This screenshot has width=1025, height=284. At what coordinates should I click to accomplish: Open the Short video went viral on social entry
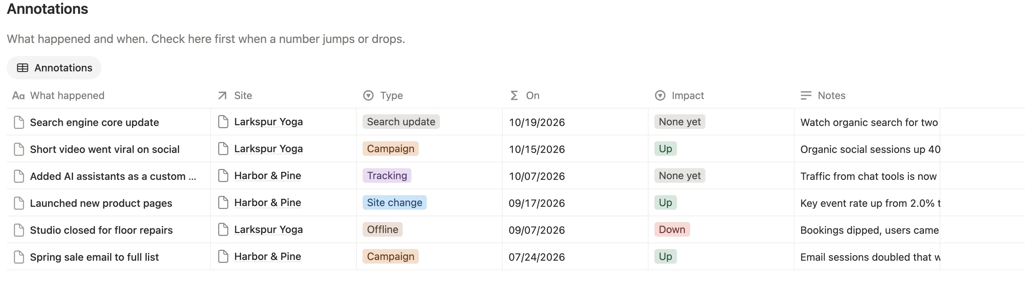tap(105, 149)
